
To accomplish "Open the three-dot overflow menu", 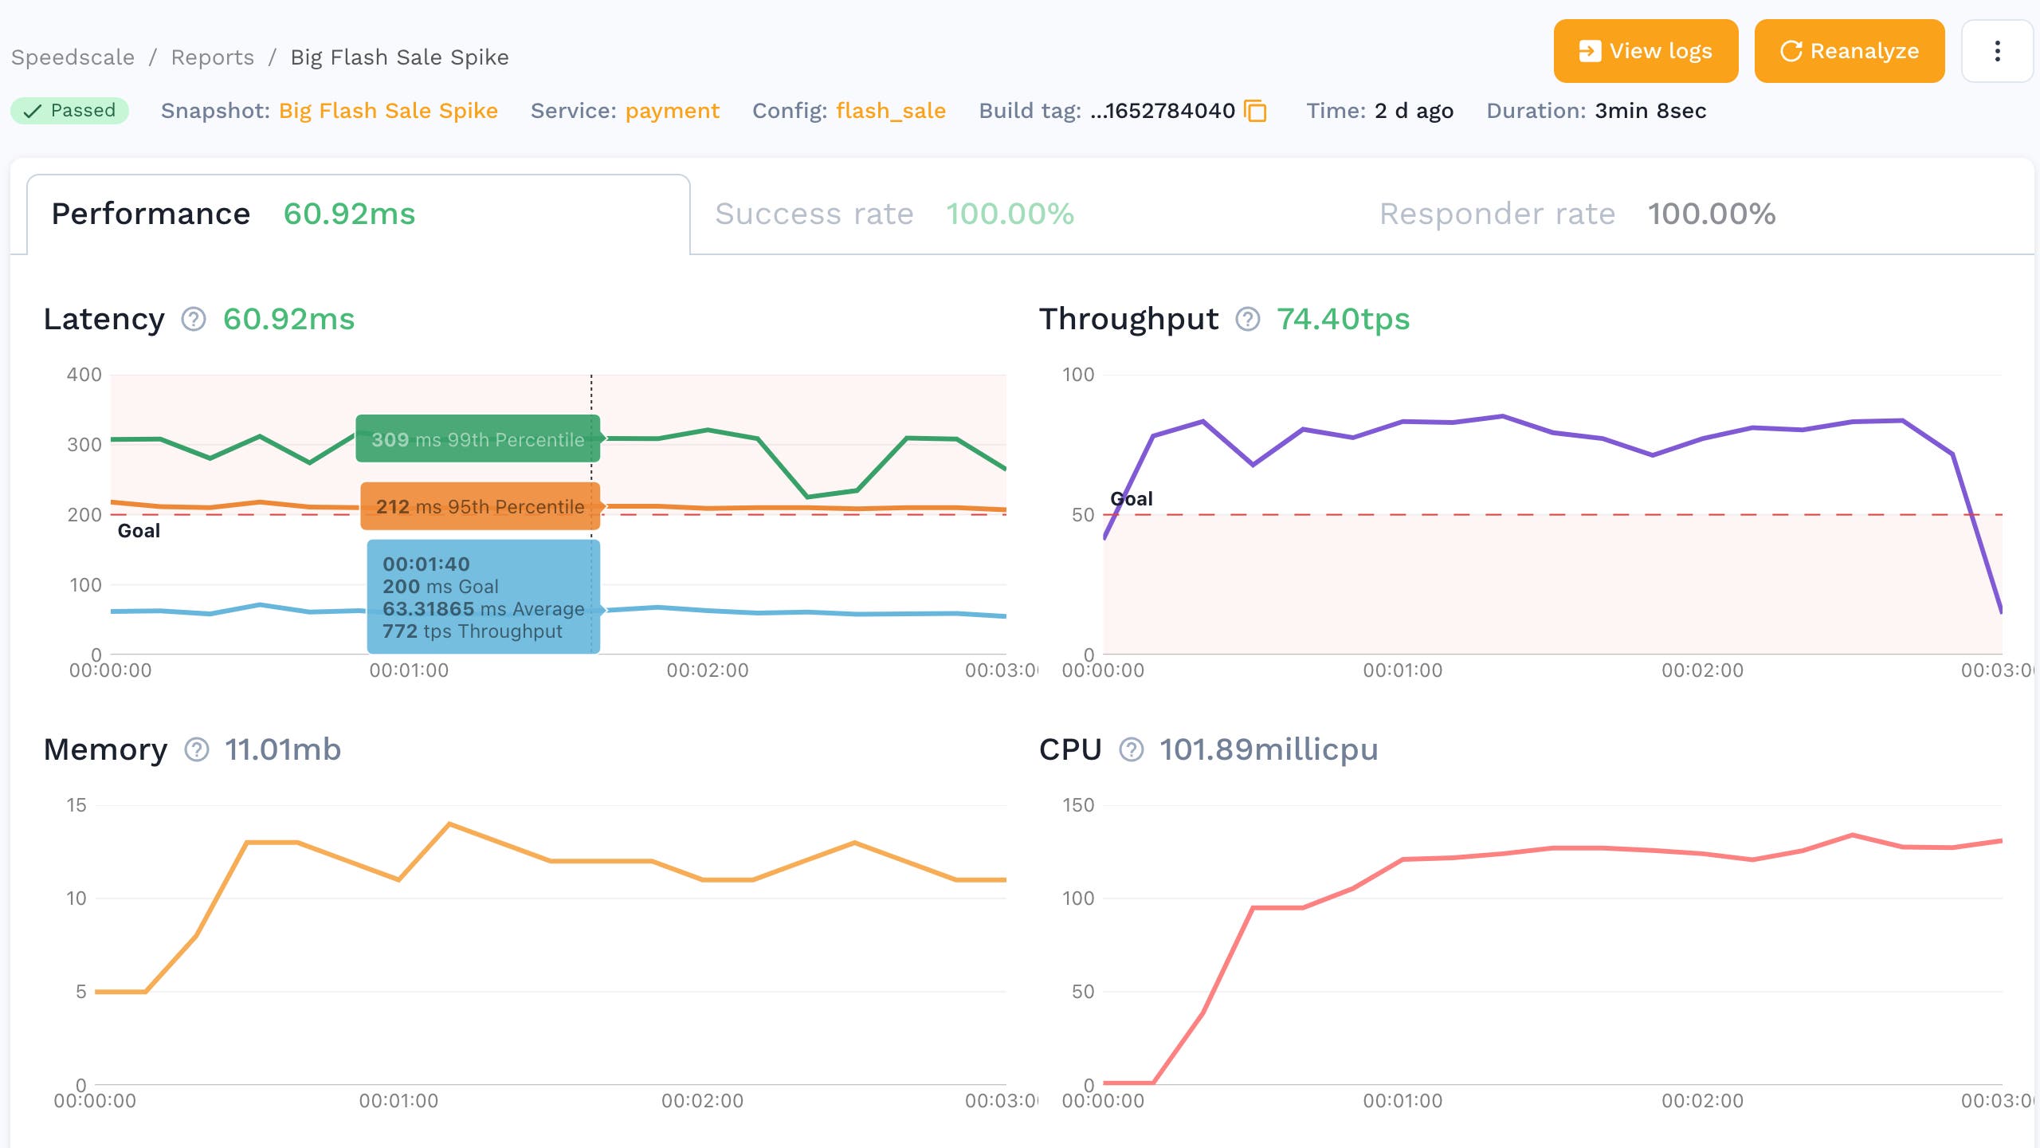I will tap(1997, 51).
